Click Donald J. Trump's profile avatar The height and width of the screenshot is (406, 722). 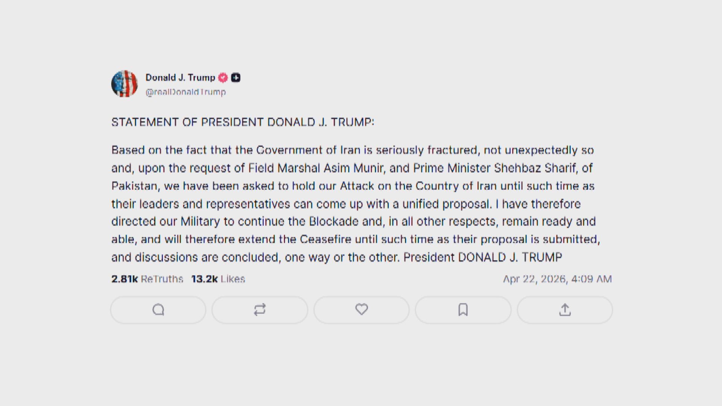point(124,84)
